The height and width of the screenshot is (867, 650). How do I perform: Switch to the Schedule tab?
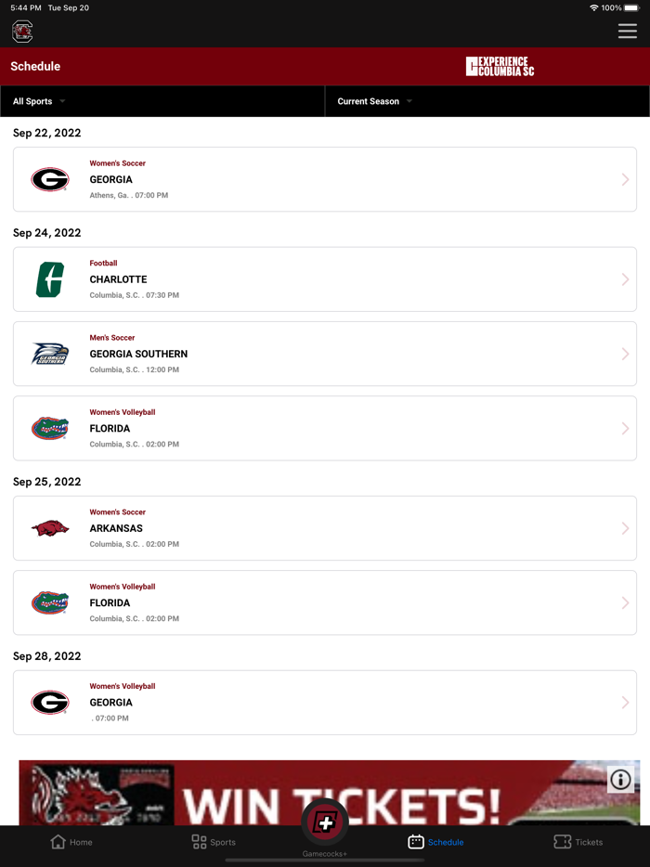pos(435,842)
